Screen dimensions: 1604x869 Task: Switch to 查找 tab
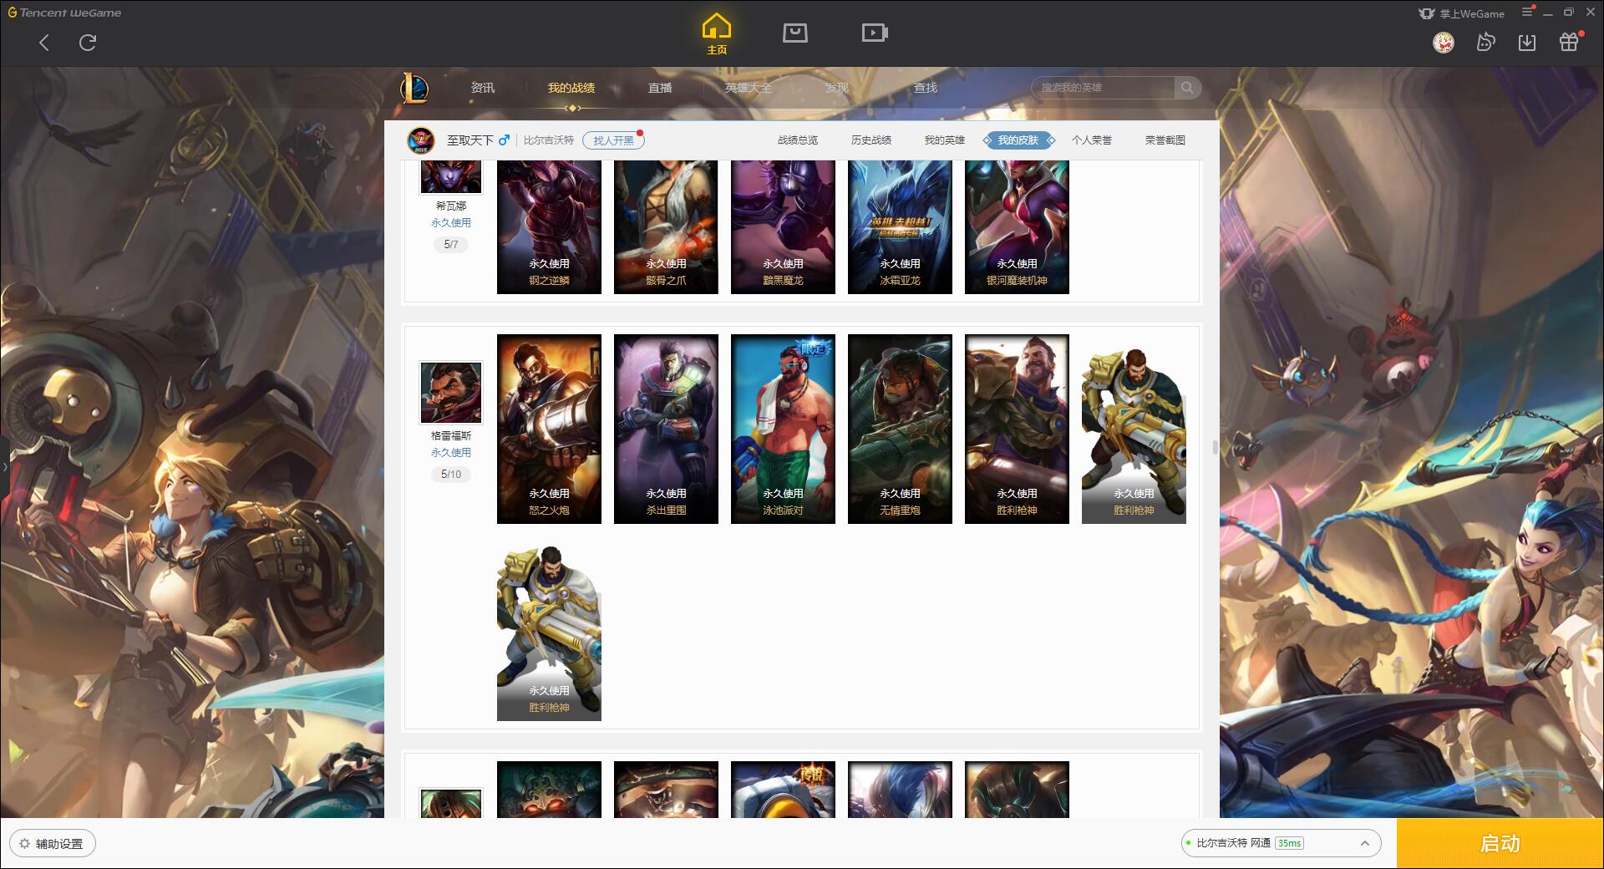pyautogui.click(x=926, y=88)
